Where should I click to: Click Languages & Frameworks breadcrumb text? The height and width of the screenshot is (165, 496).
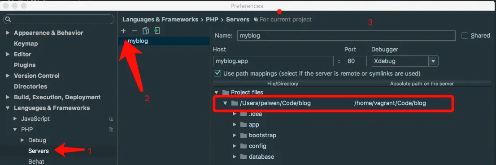pos(161,20)
